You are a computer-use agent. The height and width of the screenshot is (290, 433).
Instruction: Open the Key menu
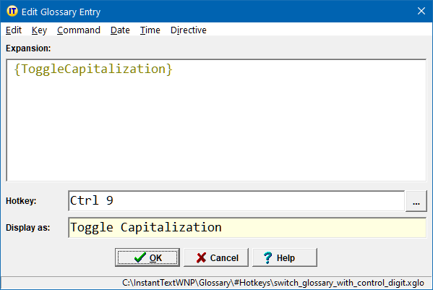coord(39,30)
